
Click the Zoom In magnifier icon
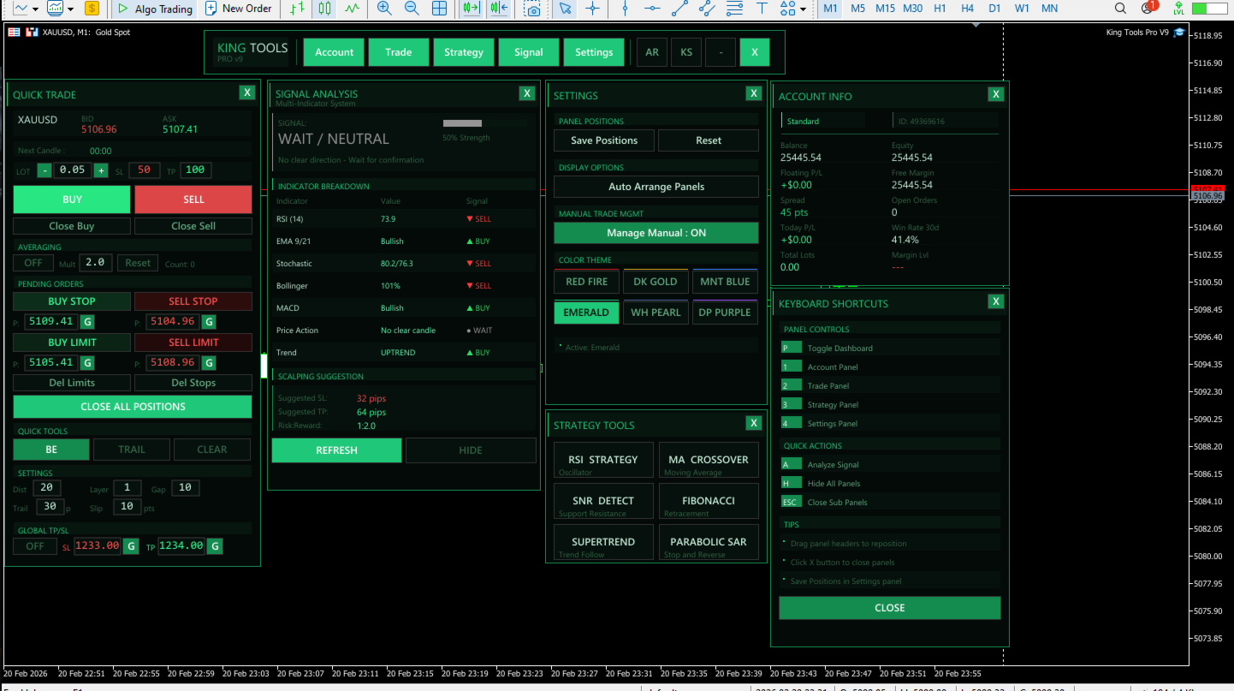(x=384, y=9)
